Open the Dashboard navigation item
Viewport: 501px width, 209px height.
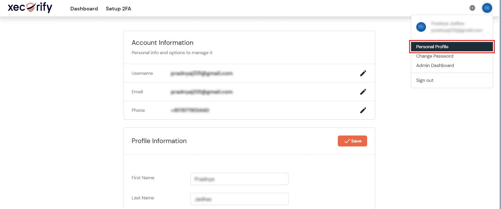tap(84, 9)
